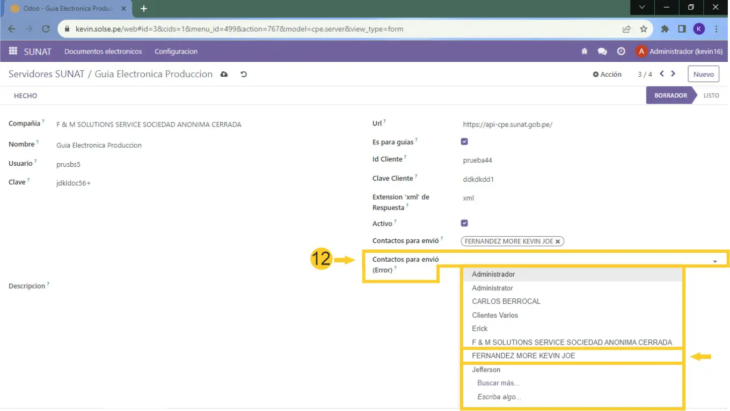This screenshot has height=411, width=730.
Task: Choose Erick from the list
Action: coord(573,328)
